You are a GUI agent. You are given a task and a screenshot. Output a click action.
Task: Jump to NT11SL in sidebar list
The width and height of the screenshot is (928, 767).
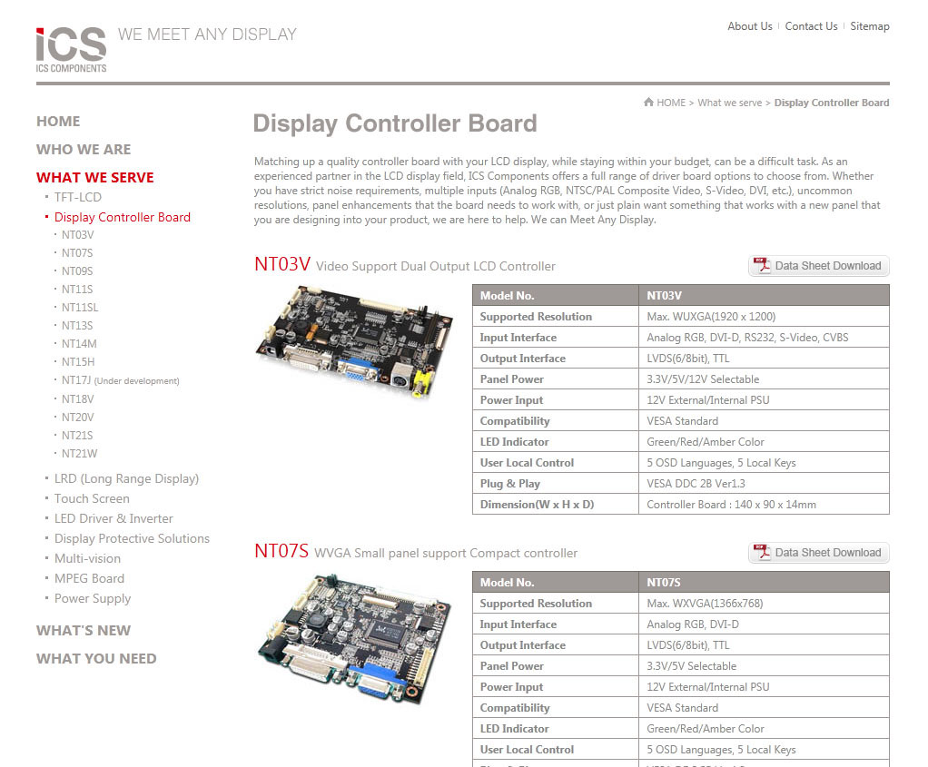[80, 307]
